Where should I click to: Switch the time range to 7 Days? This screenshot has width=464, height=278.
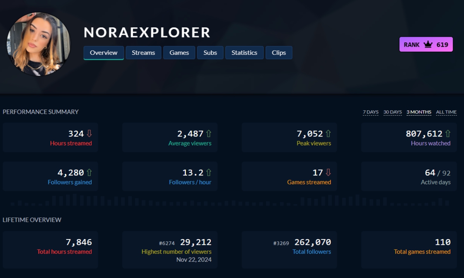370,112
